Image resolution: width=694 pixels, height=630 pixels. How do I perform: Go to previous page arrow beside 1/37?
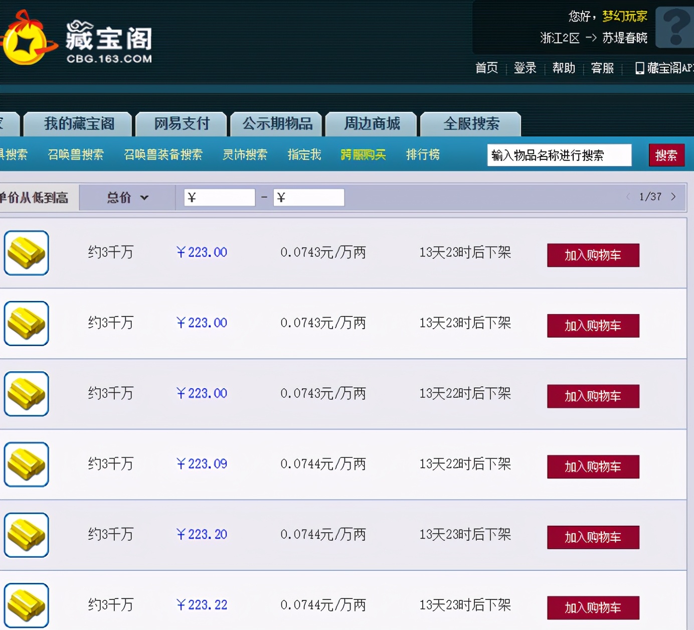[x=628, y=197]
